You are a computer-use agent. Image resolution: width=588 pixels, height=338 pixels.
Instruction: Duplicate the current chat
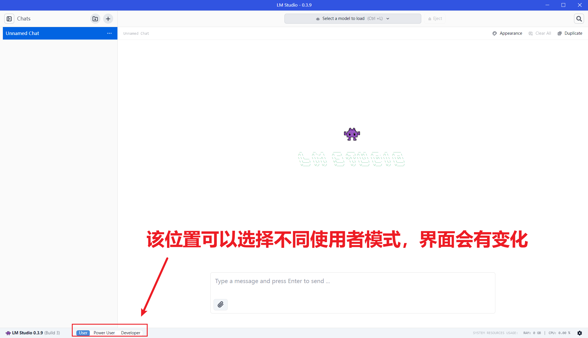click(x=570, y=33)
